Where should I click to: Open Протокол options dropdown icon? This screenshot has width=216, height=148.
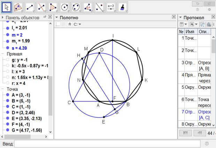(x=194, y=24)
